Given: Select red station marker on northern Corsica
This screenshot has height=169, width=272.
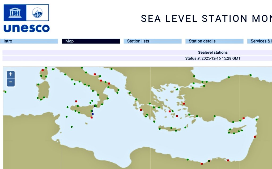Looking at the screenshot, I should 42,70.
